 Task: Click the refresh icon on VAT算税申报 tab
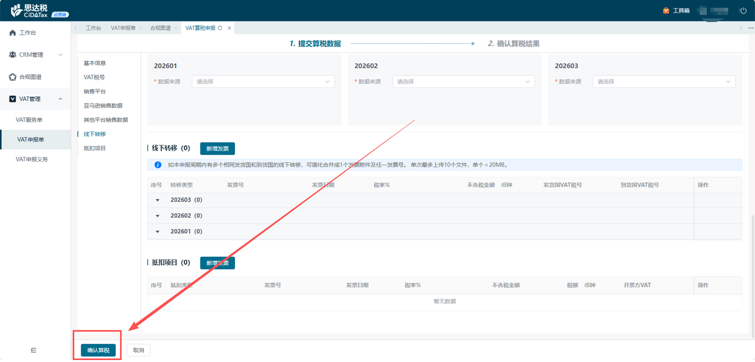pyautogui.click(x=220, y=28)
